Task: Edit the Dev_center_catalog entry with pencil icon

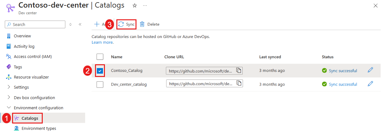Action: coord(370,84)
